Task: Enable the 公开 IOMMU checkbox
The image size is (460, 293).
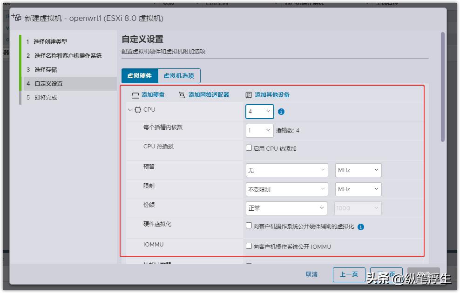Action: pyautogui.click(x=249, y=246)
